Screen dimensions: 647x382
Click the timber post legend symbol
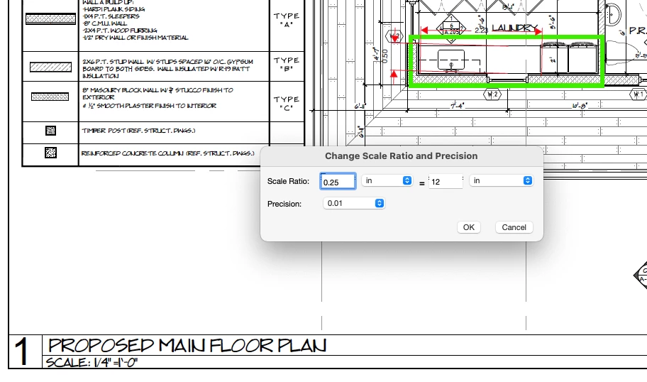50,131
